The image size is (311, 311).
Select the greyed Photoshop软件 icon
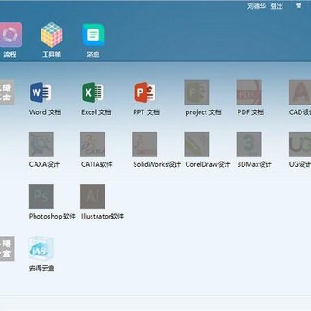coord(41,197)
